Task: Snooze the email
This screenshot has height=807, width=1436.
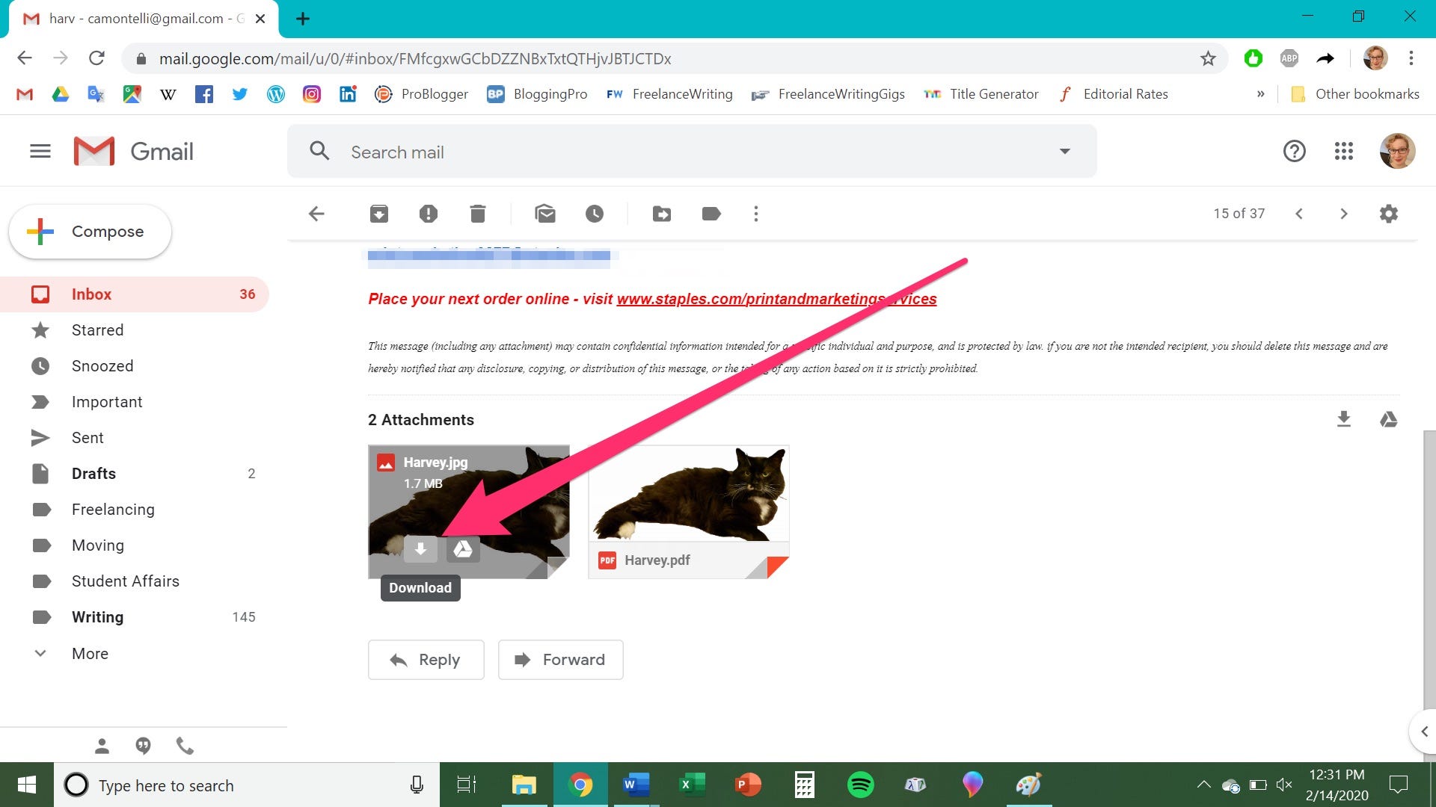Action: tap(595, 214)
